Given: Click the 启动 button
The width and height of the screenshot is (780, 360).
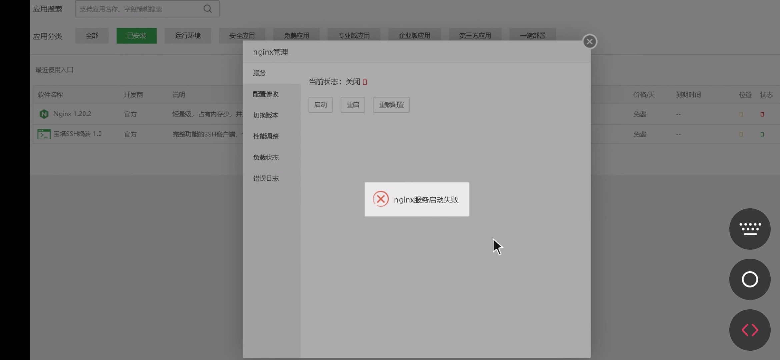Looking at the screenshot, I should (x=321, y=105).
